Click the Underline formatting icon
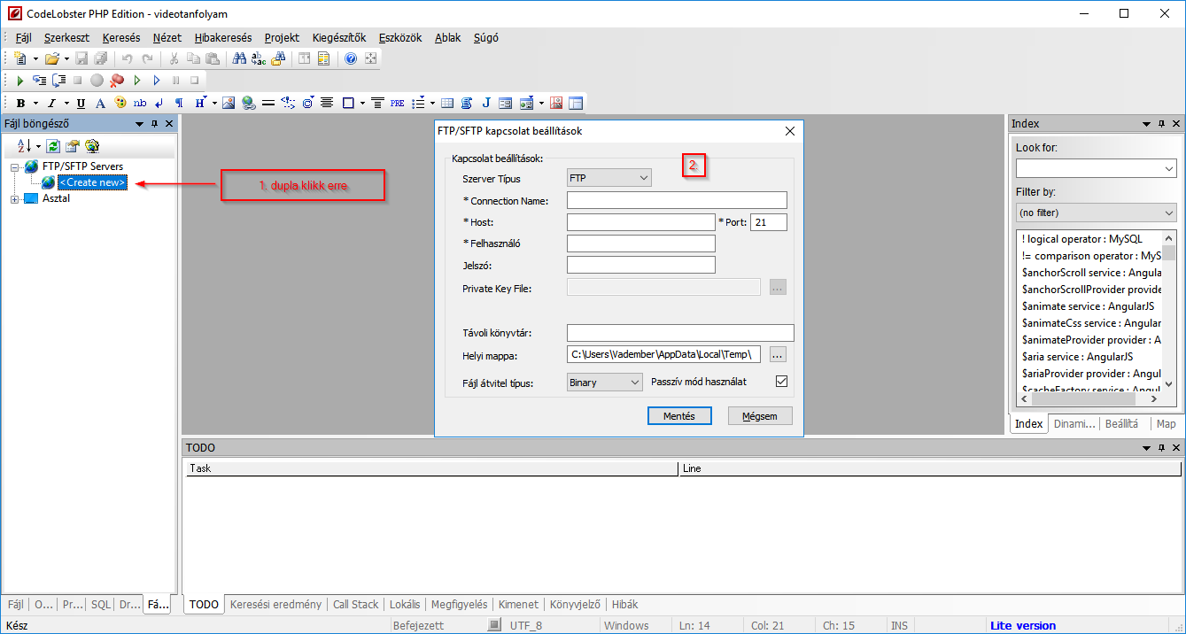1186x634 pixels. [x=81, y=103]
